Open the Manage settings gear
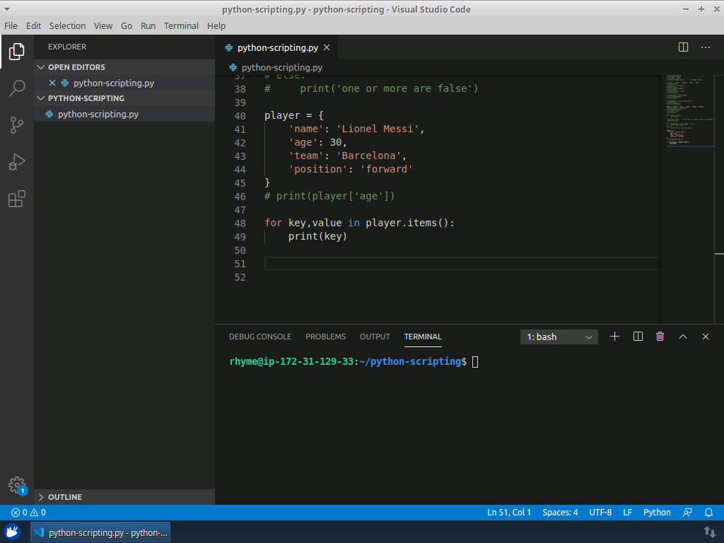 (17, 485)
